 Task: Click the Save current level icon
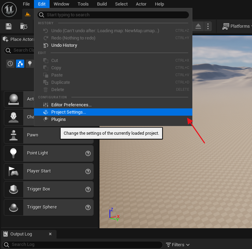coord(9,26)
